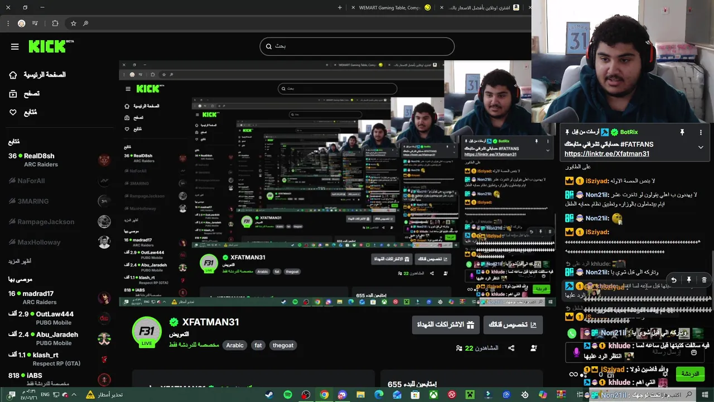Select RampageJackson channel row
Screen dimensions: 714x402
[x=59, y=222]
